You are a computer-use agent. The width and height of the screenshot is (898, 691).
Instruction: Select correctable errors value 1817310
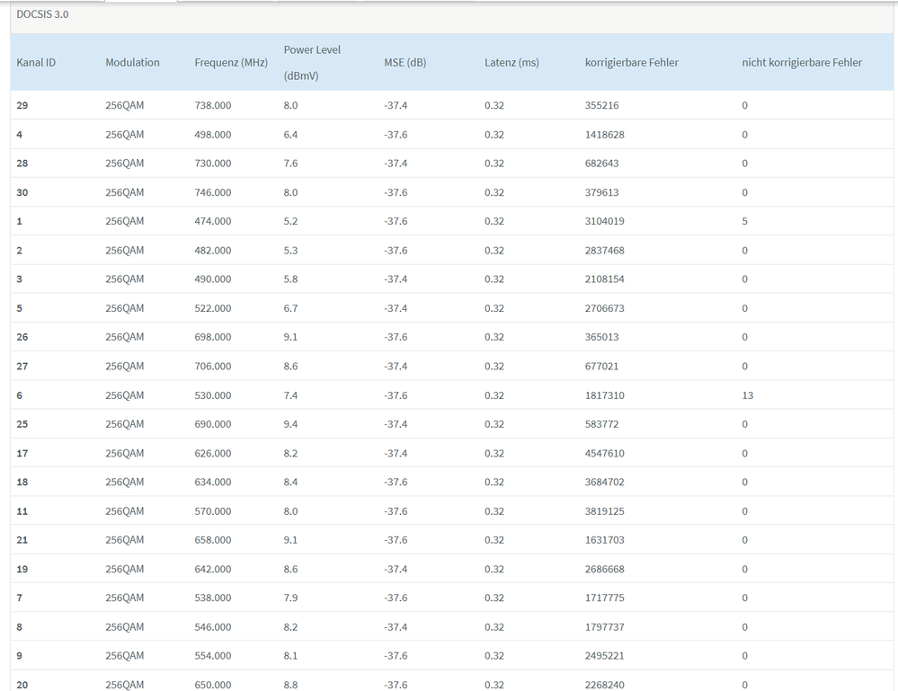605,395
